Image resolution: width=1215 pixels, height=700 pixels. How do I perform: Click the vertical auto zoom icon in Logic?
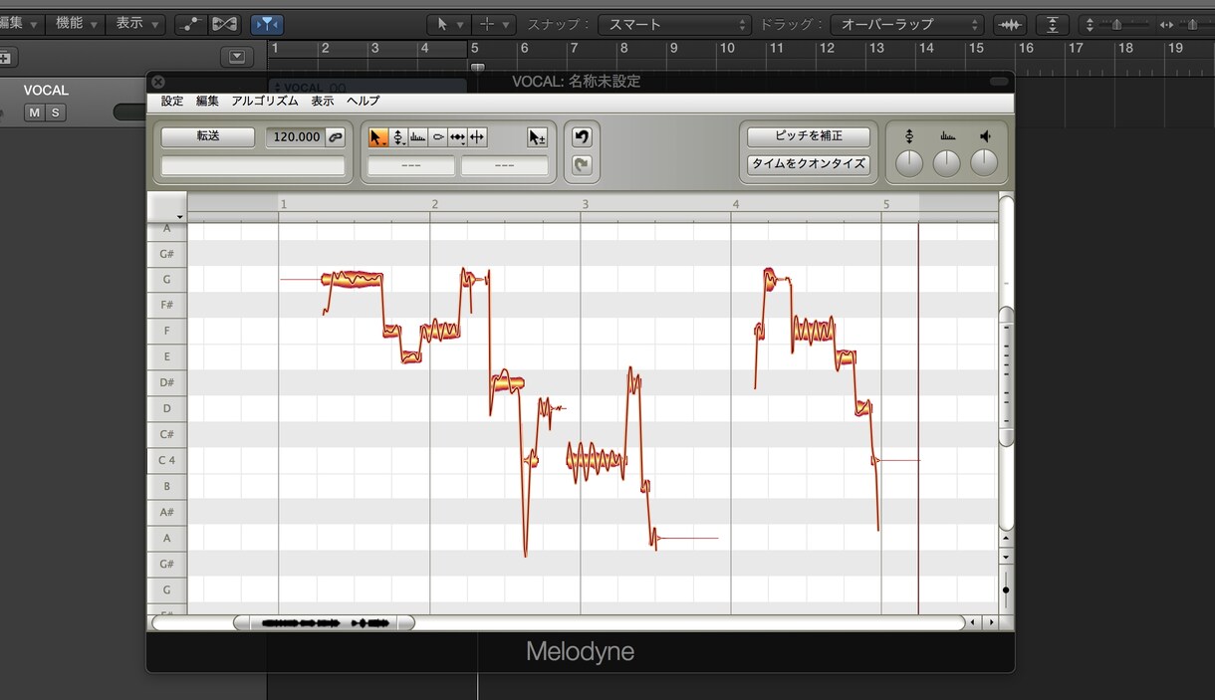[1053, 24]
